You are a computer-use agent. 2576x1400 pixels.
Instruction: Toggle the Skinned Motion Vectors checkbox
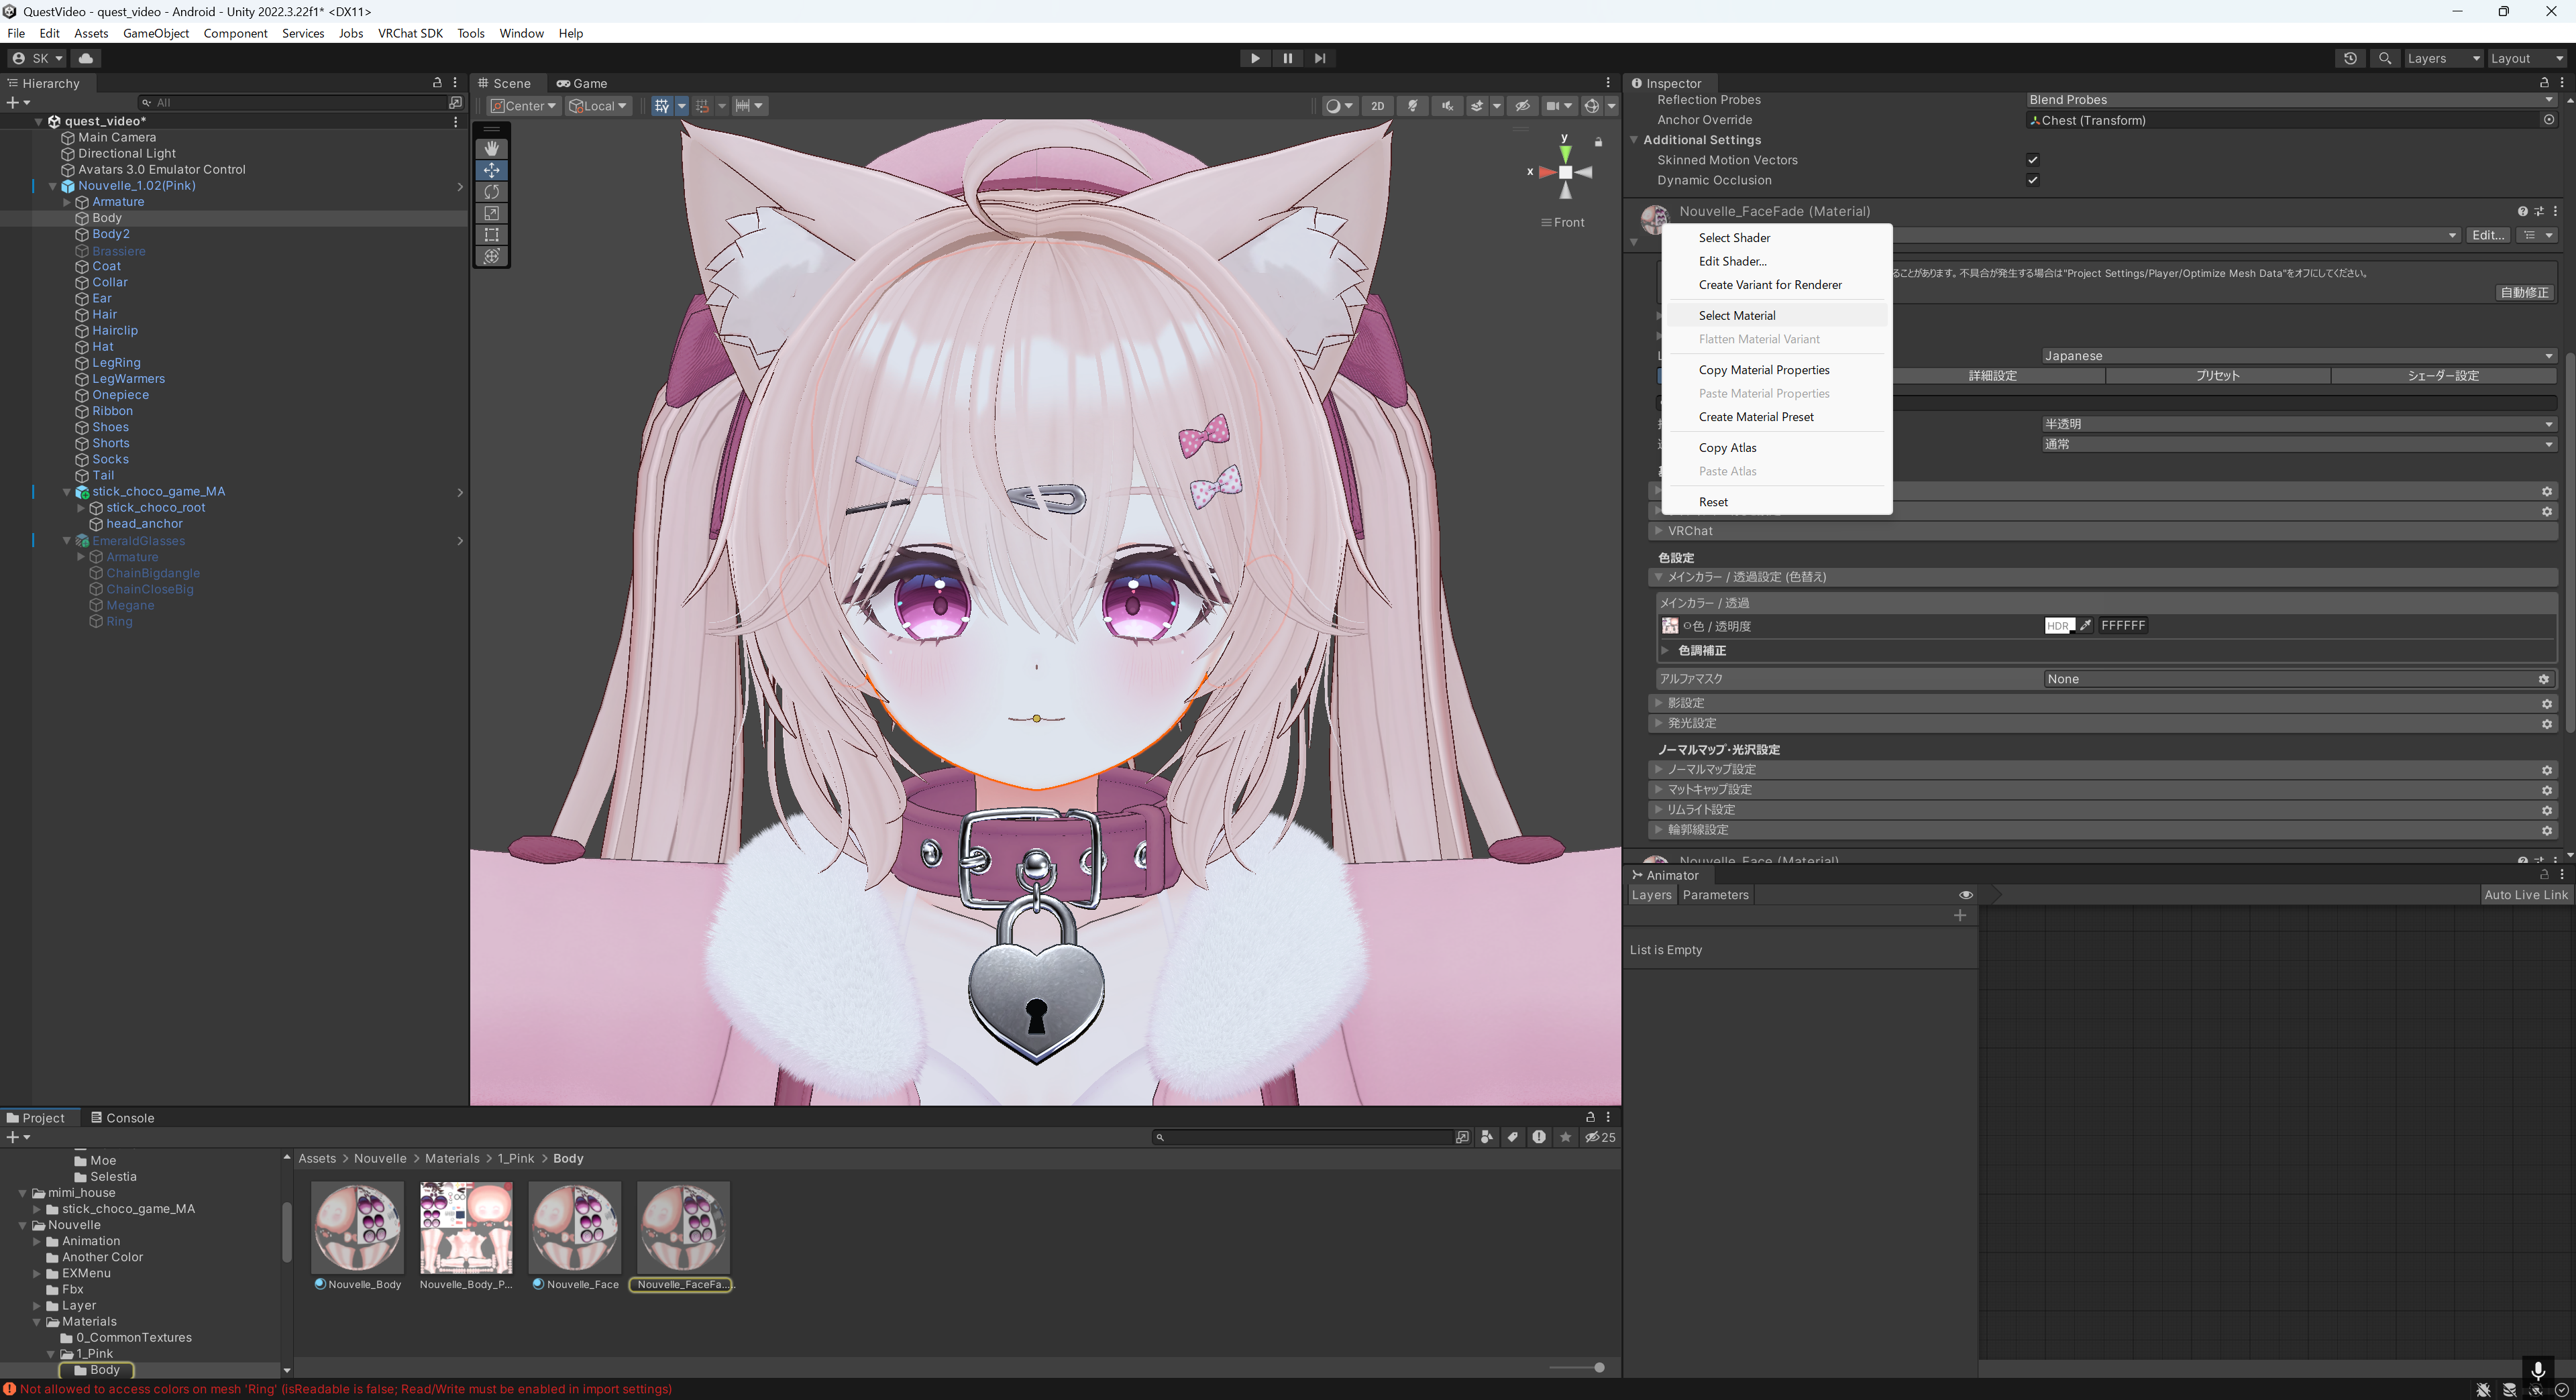(x=2032, y=160)
